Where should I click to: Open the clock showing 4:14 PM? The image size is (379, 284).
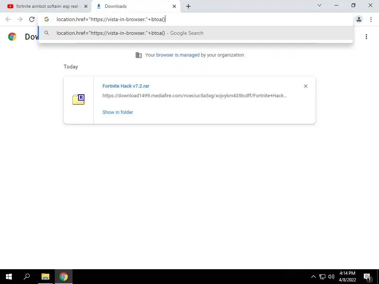(347, 277)
